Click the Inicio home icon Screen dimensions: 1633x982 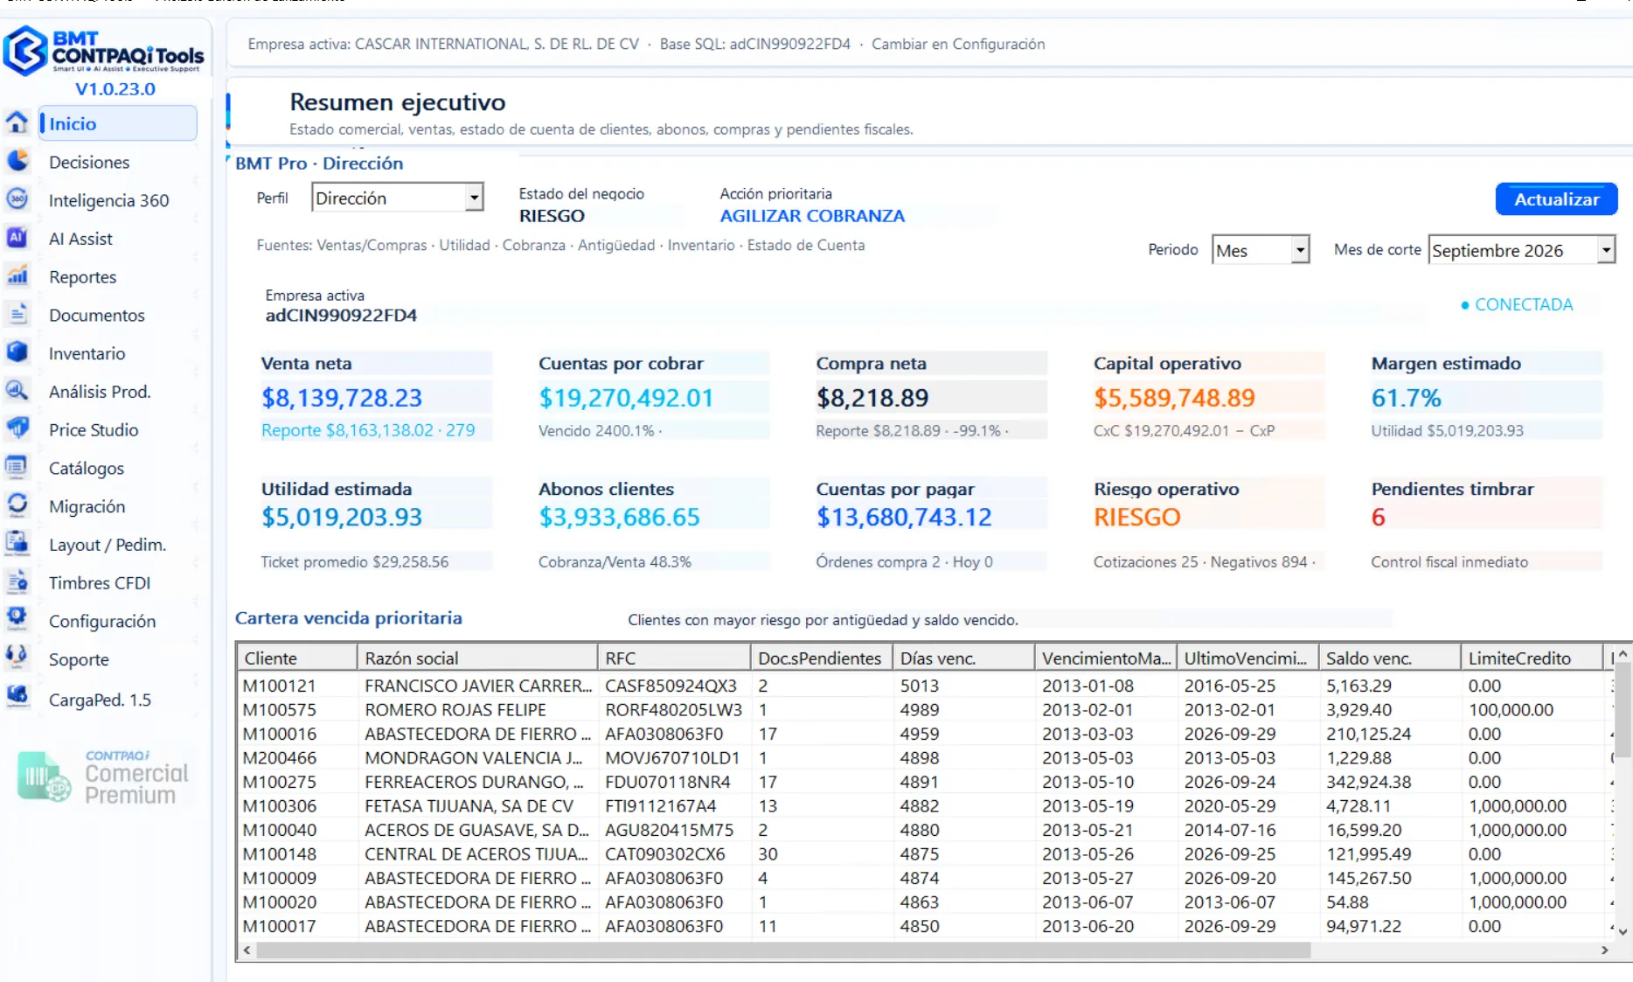pyautogui.click(x=17, y=122)
